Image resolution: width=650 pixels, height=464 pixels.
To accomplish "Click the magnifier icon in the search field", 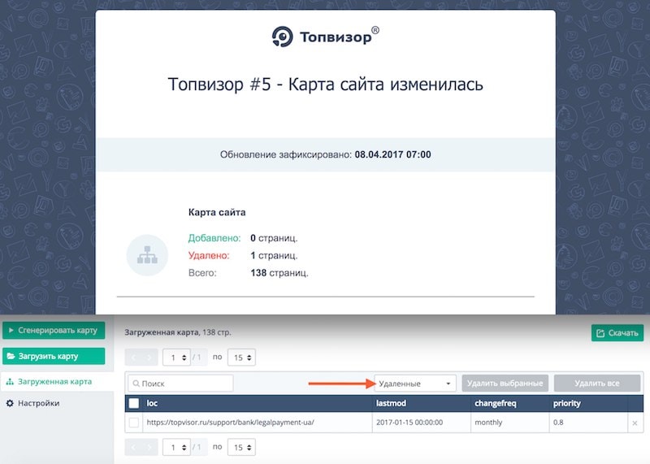I will click(x=136, y=384).
